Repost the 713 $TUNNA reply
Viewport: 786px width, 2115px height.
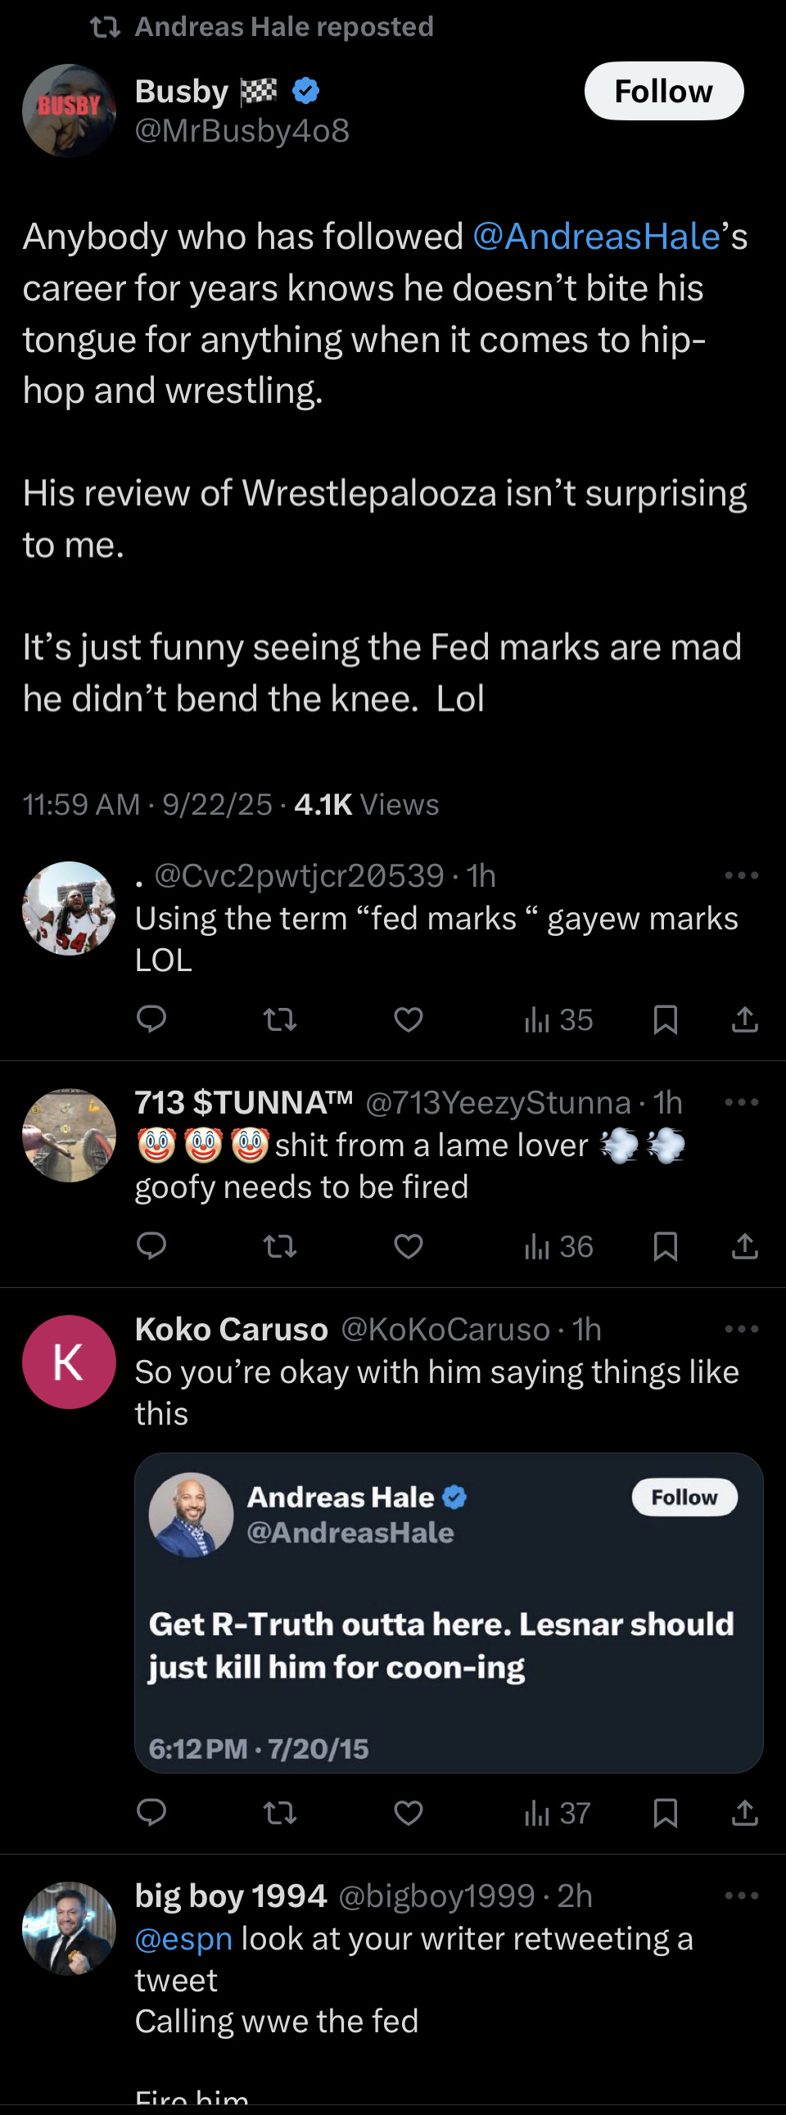[x=279, y=1246]
